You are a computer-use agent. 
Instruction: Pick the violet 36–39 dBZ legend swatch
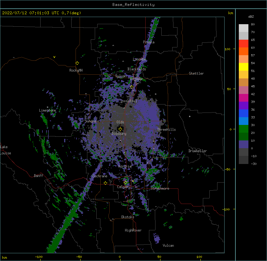coord(243,106)
